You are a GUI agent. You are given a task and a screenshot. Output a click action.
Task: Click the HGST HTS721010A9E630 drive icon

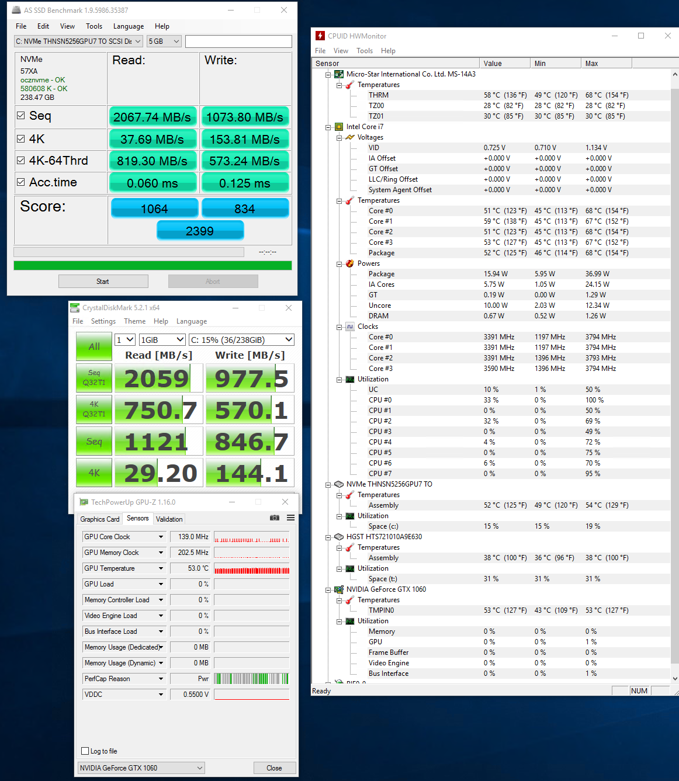click(338, 537)
